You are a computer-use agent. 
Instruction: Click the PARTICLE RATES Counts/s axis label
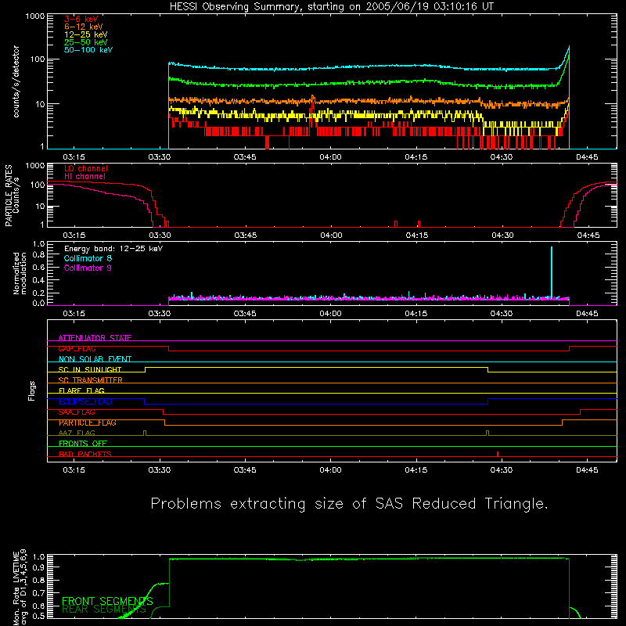[x=12, y=196]
